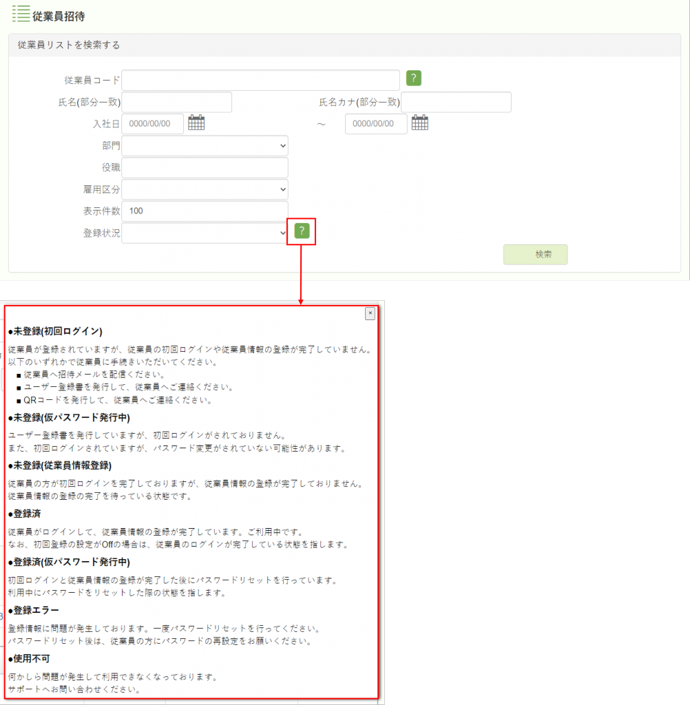Expand the 雇用区分 dropdown
The image size is (690, 705).
pos(205,189)
